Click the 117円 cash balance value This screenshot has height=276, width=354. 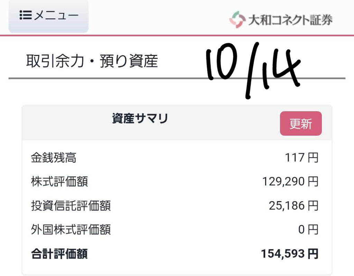(301, 158)
